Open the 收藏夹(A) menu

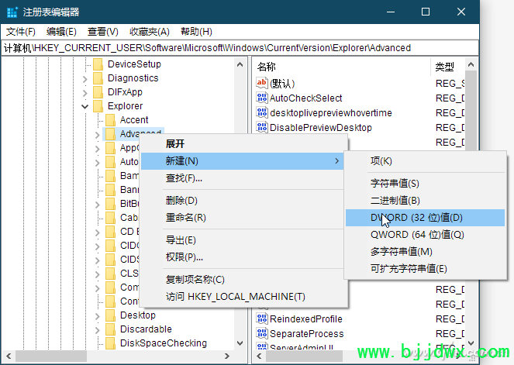(150, 32)
